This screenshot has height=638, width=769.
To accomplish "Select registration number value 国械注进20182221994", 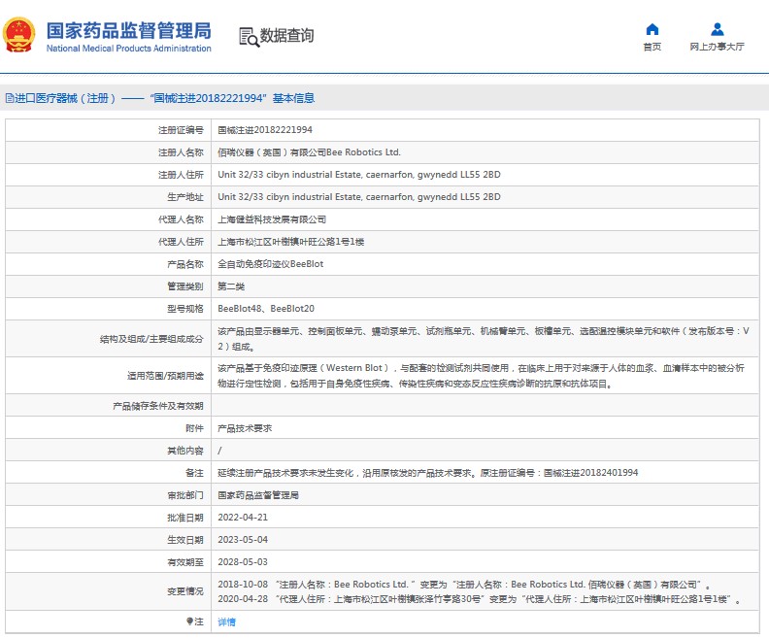I will coord(264,129).
